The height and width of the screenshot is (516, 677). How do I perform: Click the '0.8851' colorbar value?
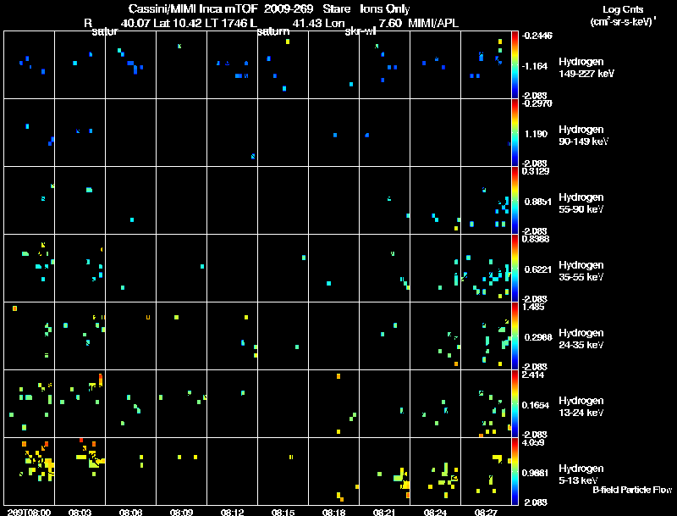537,202
